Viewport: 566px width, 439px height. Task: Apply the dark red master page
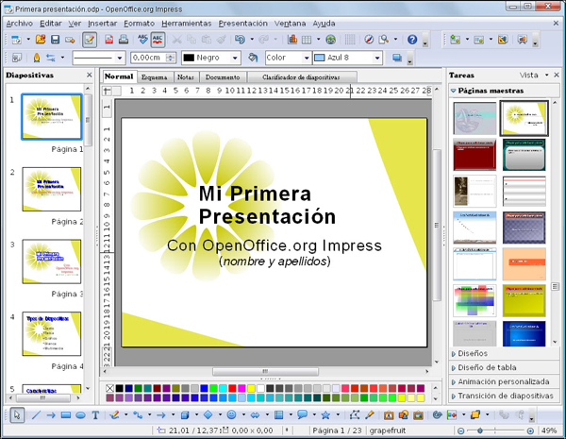coord(474,155)
